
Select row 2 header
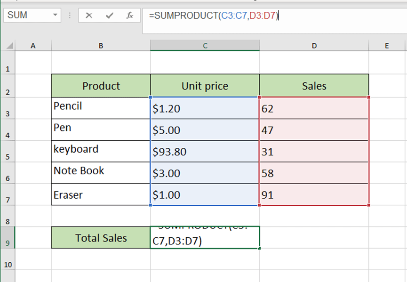pyautogui.click(x=8, y=86)
